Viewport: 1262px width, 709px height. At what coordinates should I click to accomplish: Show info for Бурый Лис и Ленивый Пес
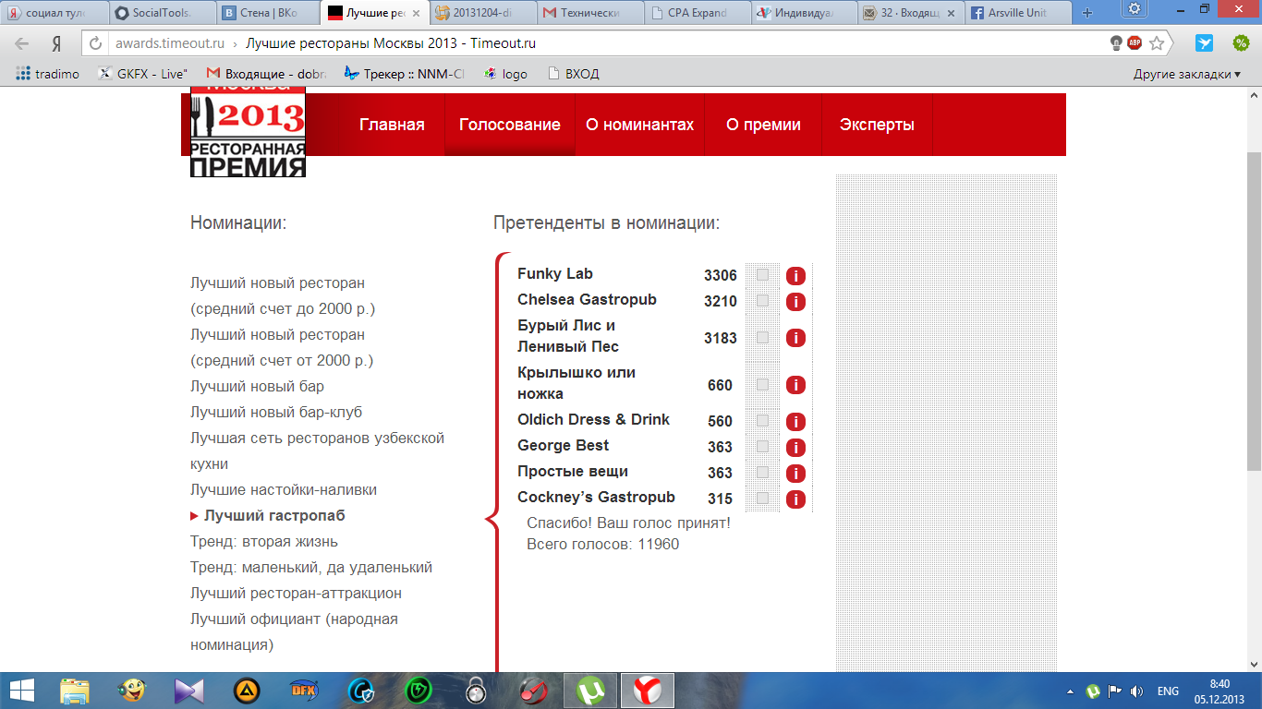point(795,338)
